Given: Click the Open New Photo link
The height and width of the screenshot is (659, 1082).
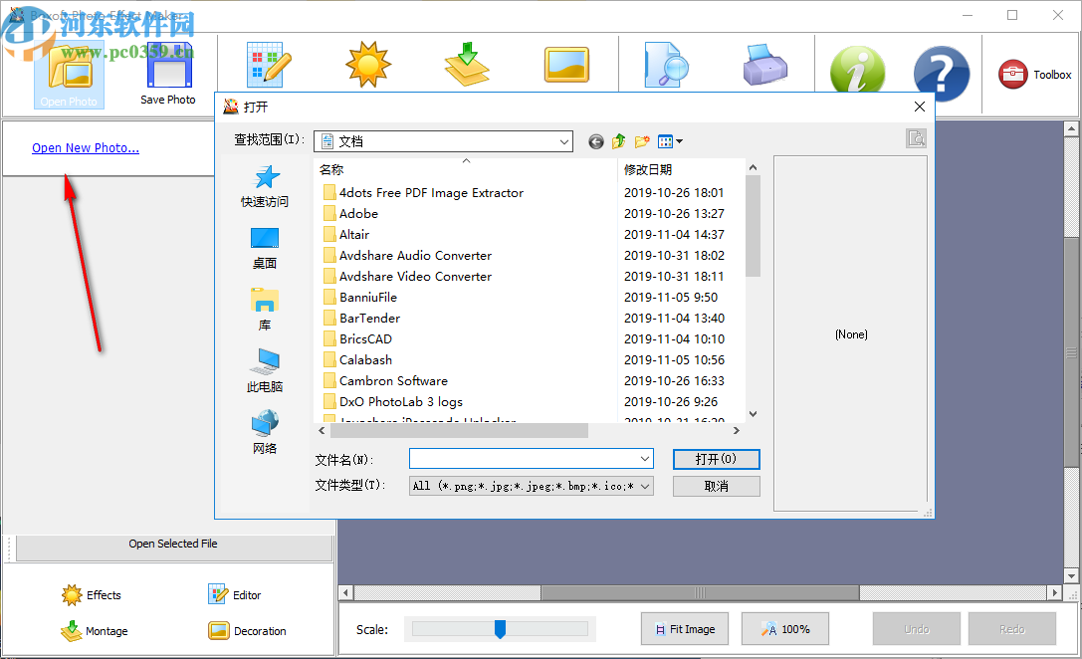Looking at the screenshot, I should click(x=86, y=147).
